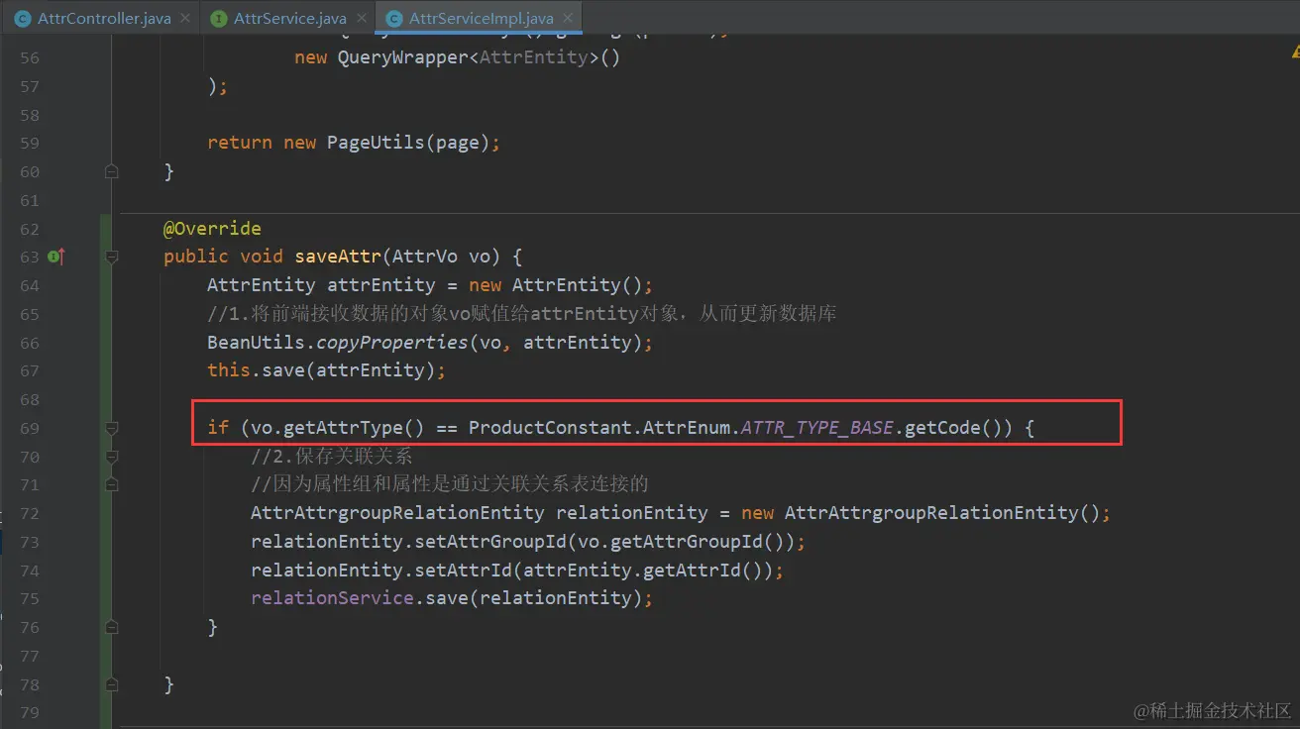Viewport: 1300px width, 729px height.
Task: Click the implements-method gutter icon on line 63
Action: pyautogui.click(x=55, y=257)
